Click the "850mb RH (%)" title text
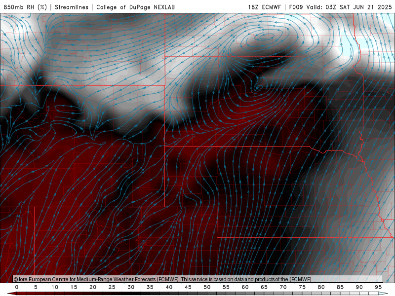 click(25, 7)
